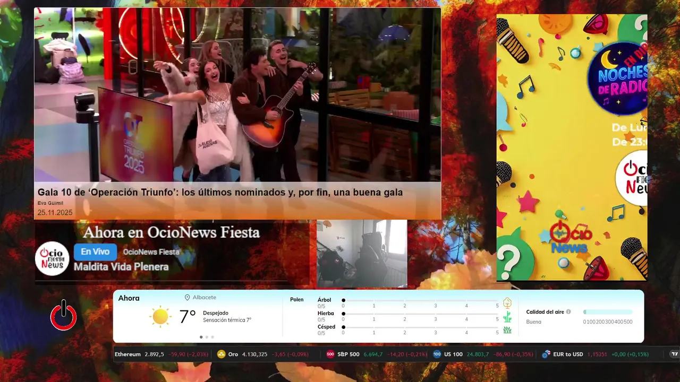The image size is (680, 382).
Task: Click the Árbol pollen level slider
Action: (421, 300)
